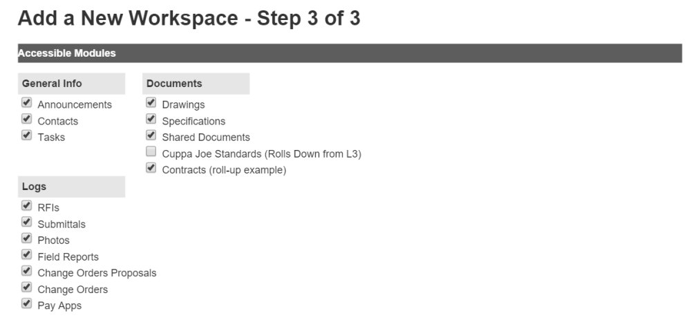This screenshot has height=320, width=691.
Task: Toggle the RFIs log checkbox
Action: click(27, 205)
